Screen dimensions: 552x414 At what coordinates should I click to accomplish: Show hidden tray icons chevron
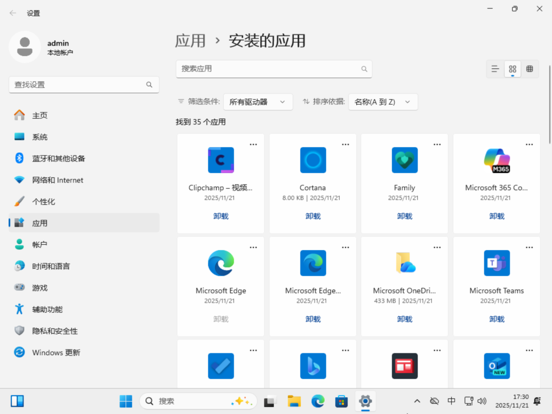tap(417, 401)
